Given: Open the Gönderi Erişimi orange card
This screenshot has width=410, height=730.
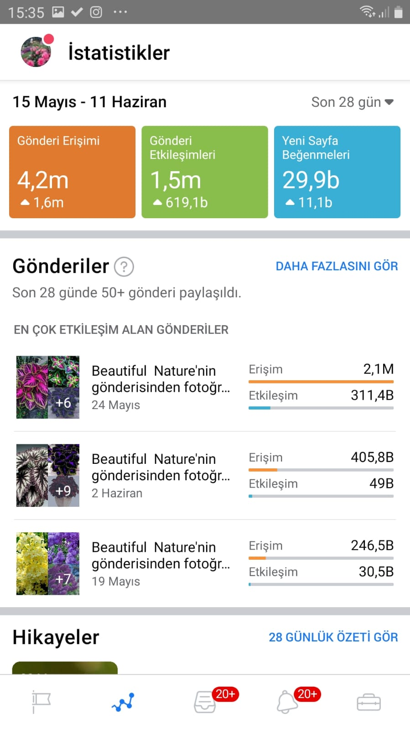Looking at the screenshot, I should (x=73, y=172).
